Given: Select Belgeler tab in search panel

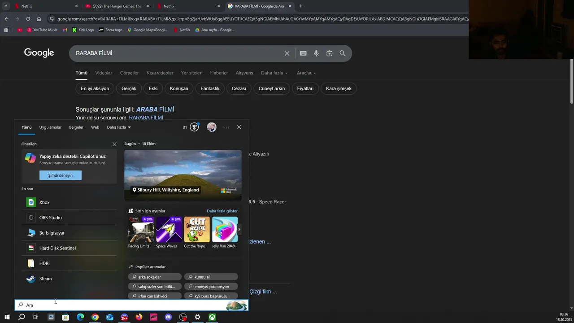Looking at the screenshot, I should [x=76, y=127].
